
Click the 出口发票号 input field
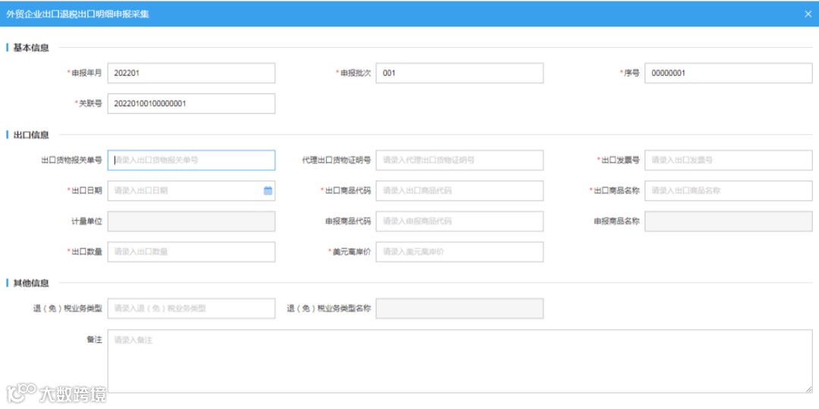pos(729,160)
